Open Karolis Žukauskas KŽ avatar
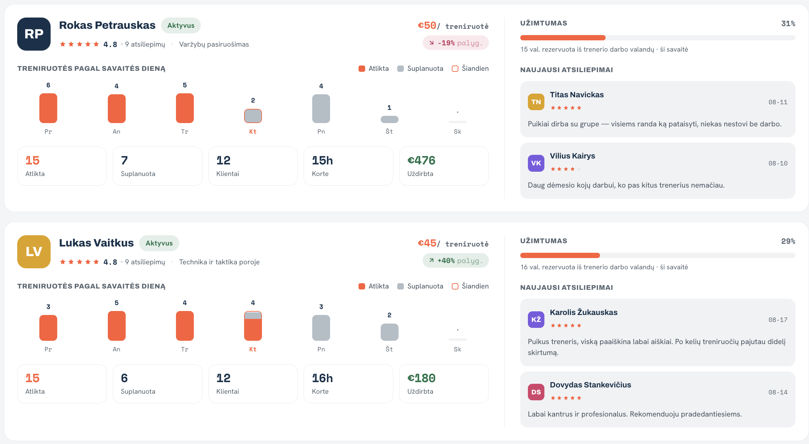This screenshot has width=809, height=444. [x=536, y=320]
